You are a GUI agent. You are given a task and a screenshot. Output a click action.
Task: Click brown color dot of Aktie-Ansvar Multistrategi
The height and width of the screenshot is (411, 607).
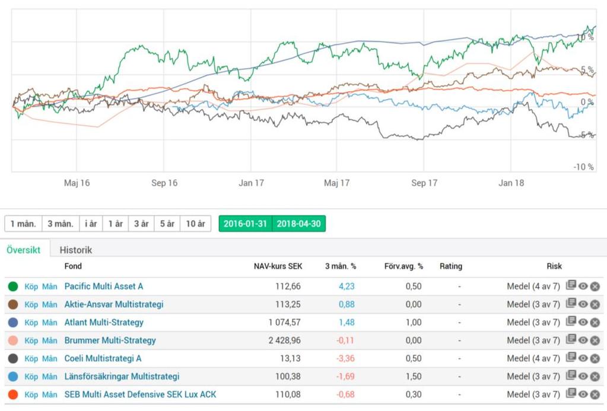coord(13,305)
